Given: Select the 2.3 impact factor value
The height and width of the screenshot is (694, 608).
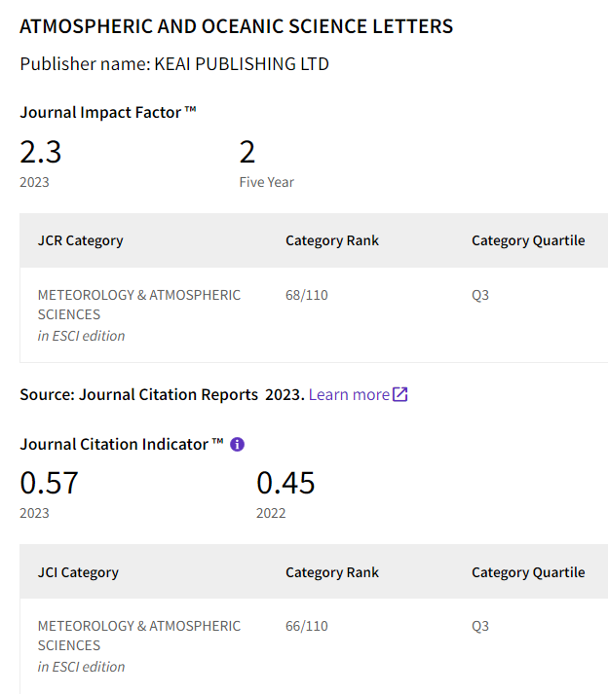Looking at the screenshot, I should [x=41, y=152].
